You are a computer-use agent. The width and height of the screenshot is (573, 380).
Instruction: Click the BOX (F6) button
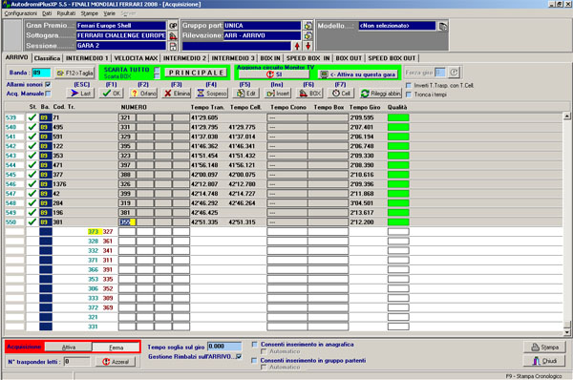[309, 94]
